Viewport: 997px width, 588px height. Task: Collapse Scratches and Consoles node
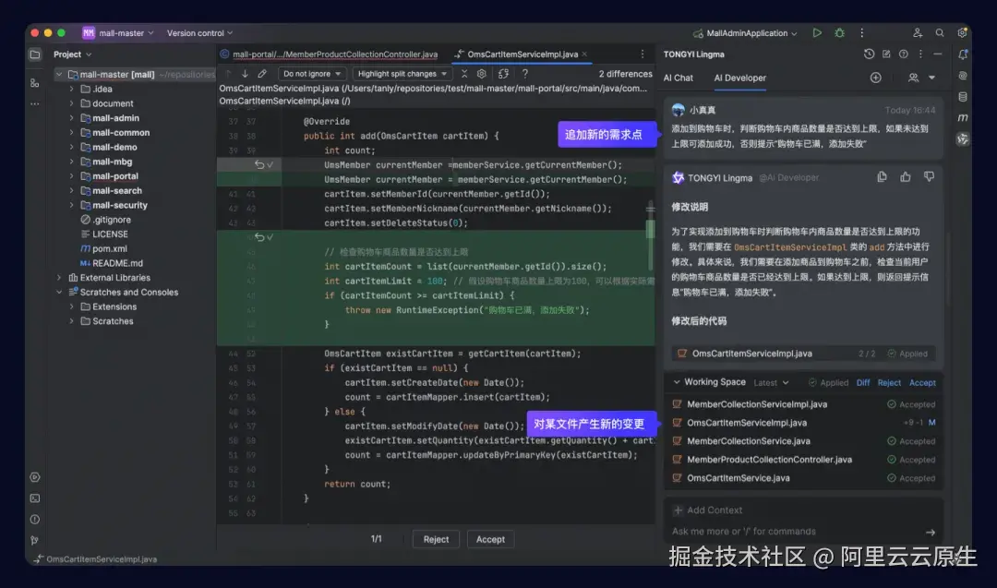click(59, 293)
